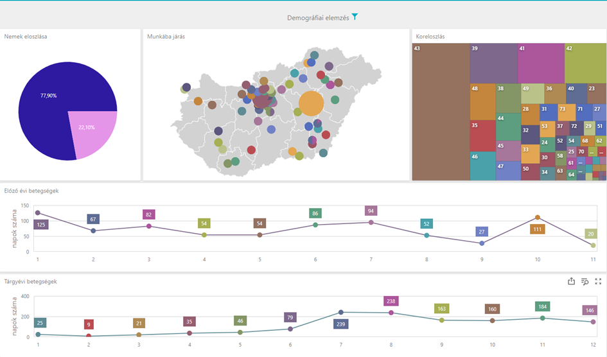Select treemap cell 36
This screenshot has width=607, height=357.
click(555, 94)
